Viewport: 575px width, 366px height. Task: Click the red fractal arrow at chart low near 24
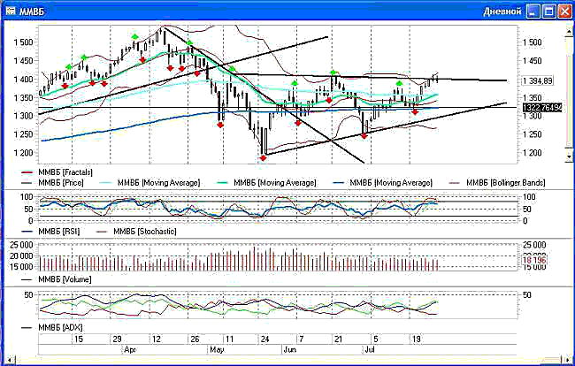[263, 158]
